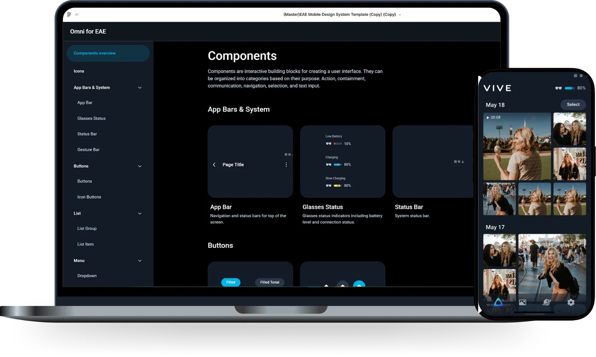Tap the gallery image icon in phone nav
This screenshot has width=596, height=357.
pos(523,303)
